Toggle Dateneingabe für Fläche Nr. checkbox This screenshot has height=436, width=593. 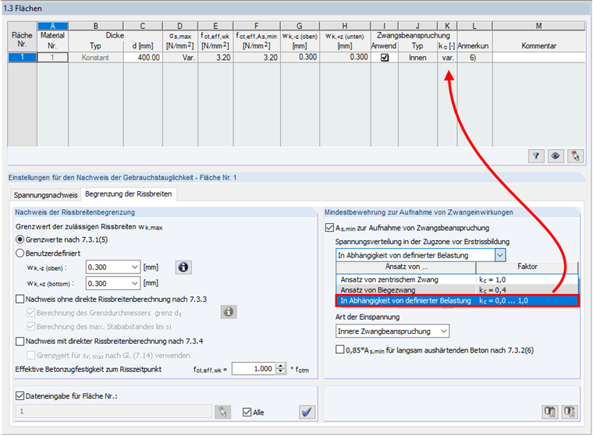(20, 396)
